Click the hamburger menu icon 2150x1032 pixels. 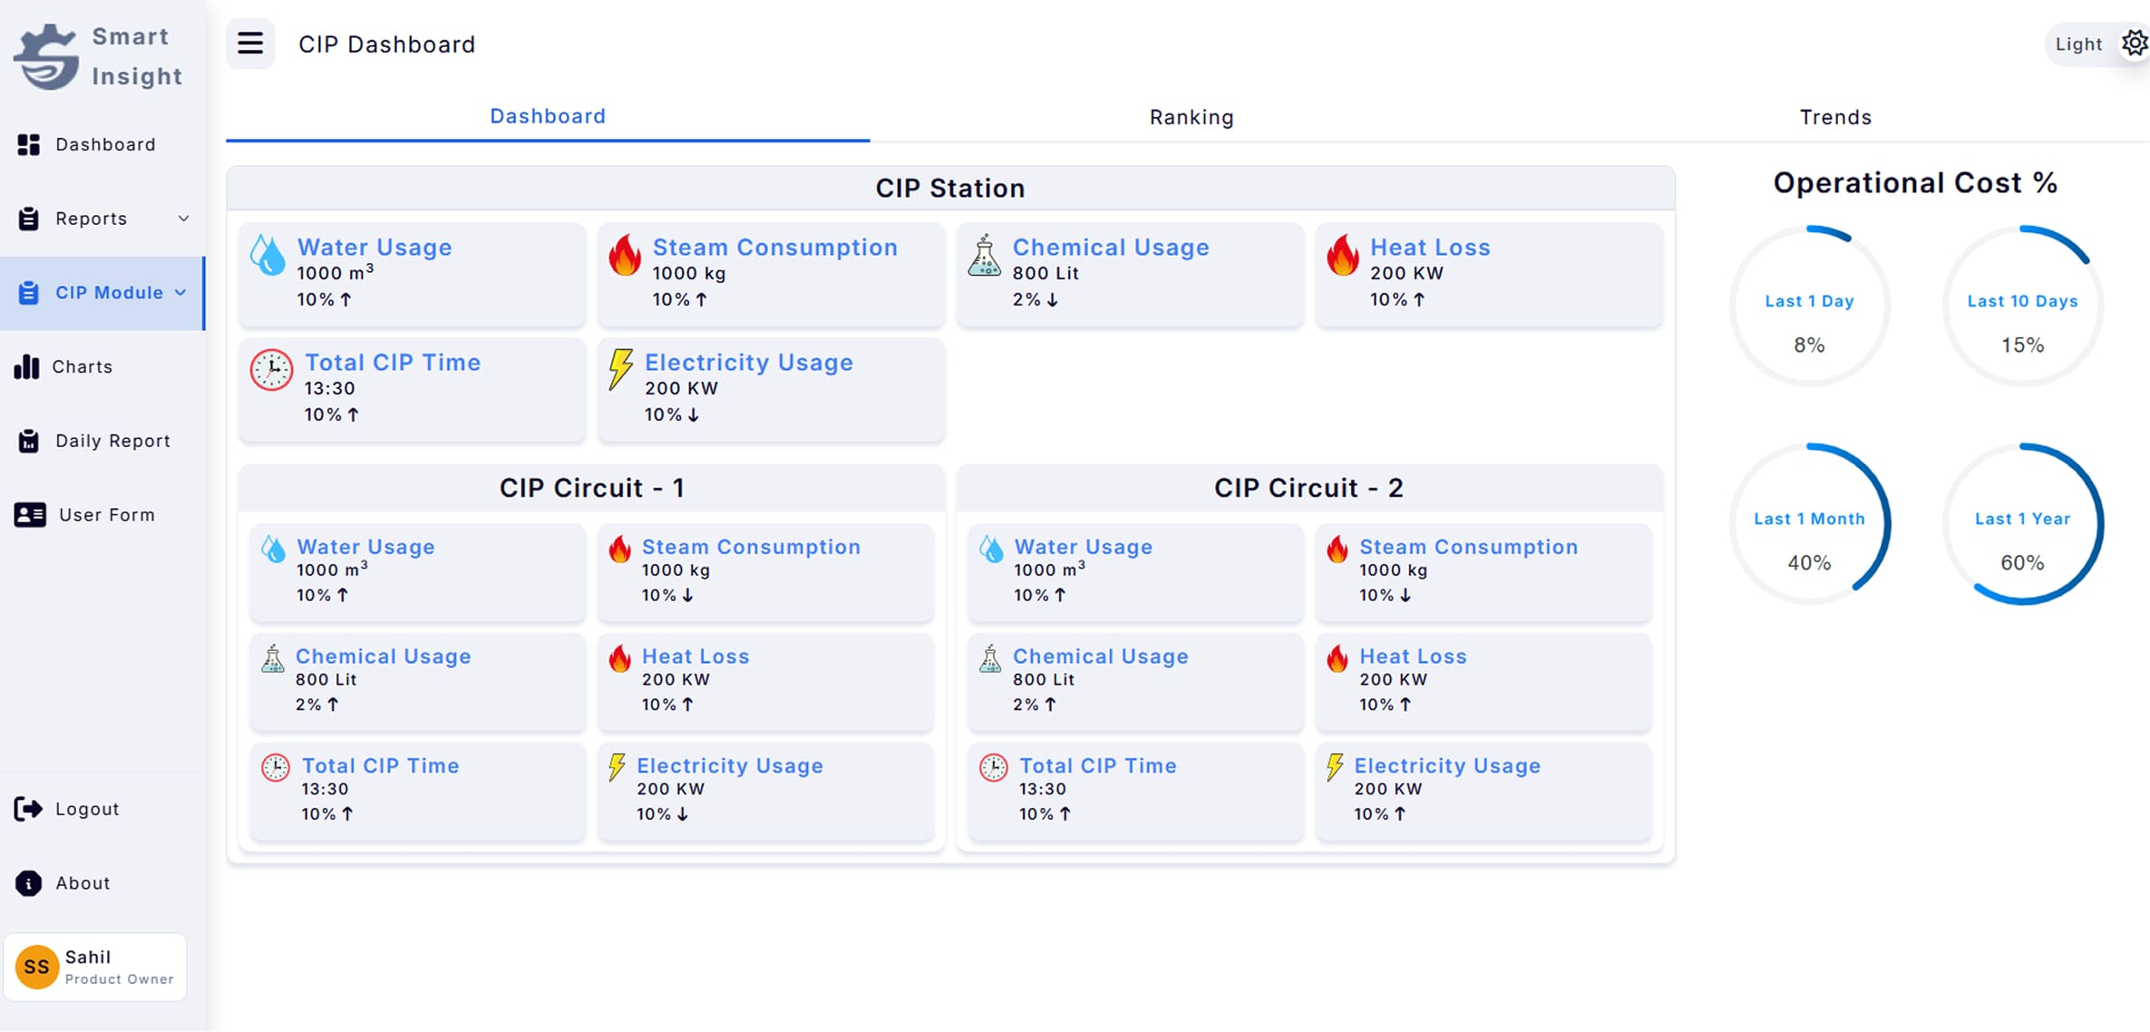[250, 44]
